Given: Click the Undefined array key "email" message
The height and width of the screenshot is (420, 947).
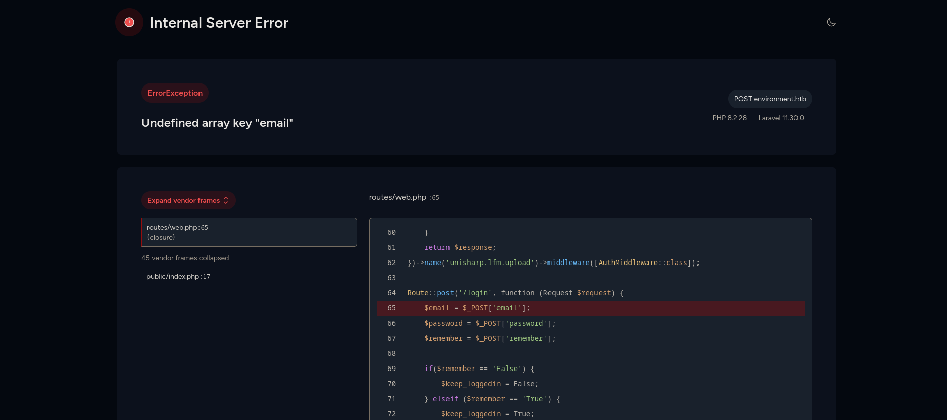Looking at the screenshot, I should tap(217, 123).
